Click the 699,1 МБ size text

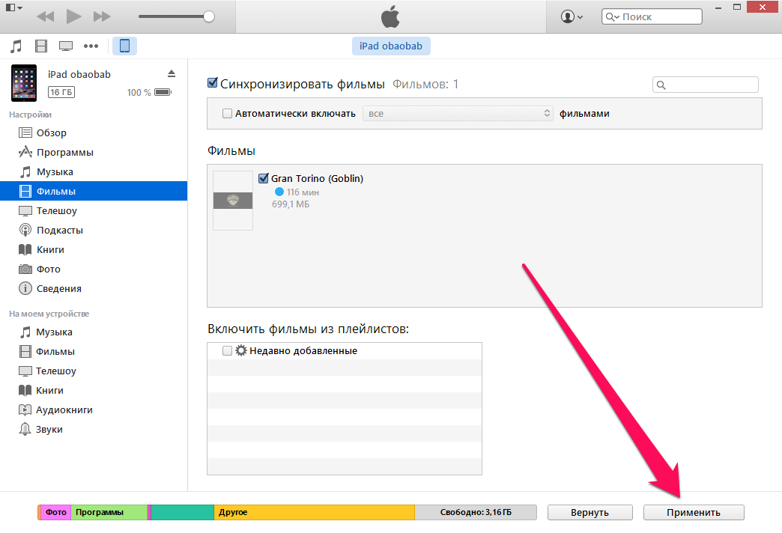point(291,204)
